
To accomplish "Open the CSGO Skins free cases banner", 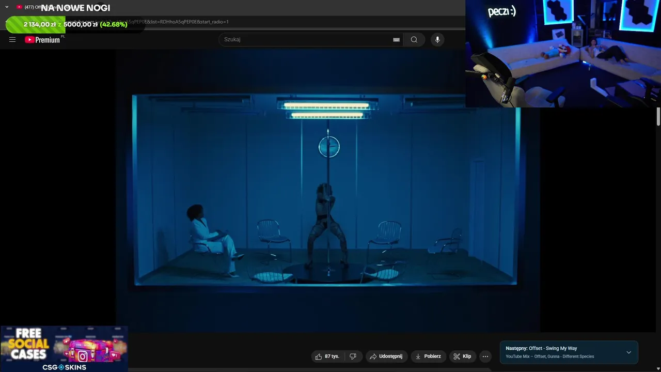I will (x=64, y=349).
